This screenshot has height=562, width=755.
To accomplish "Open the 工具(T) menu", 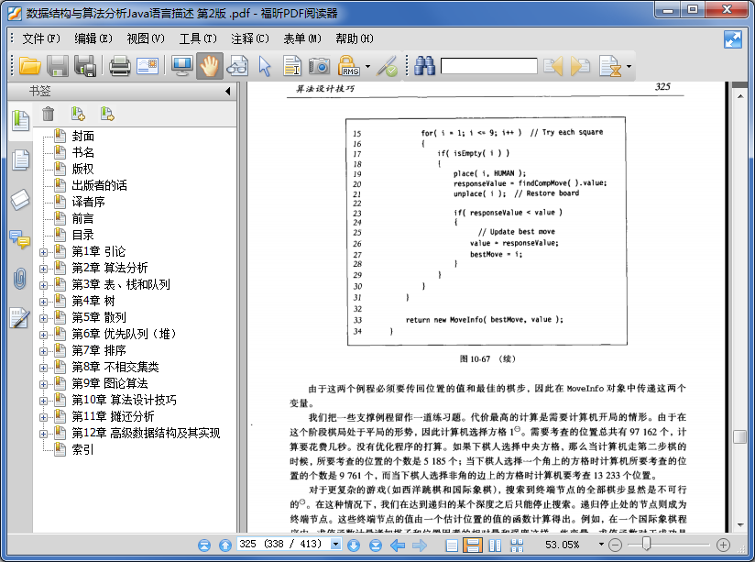I will point(198,39).
